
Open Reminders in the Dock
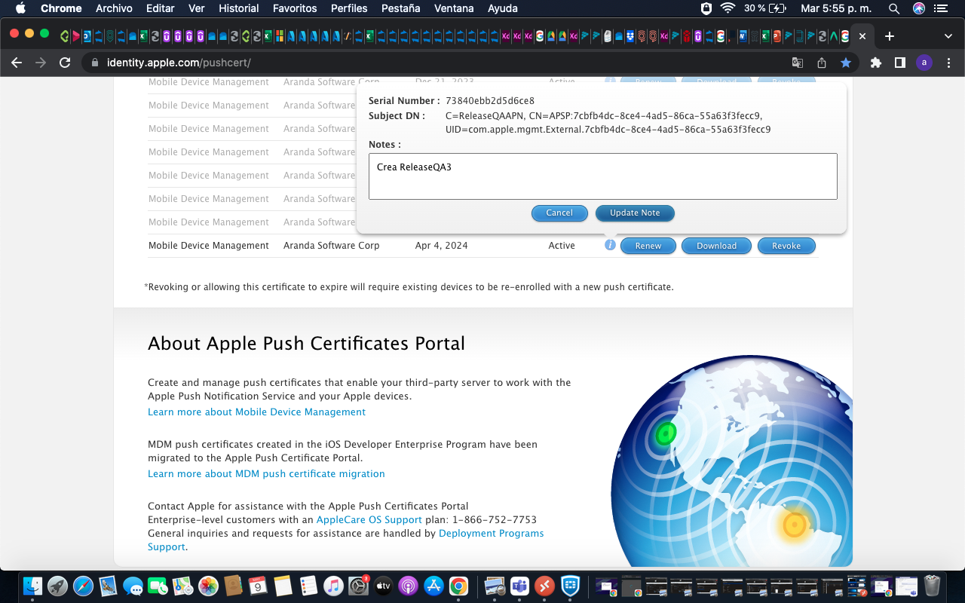tap(308, 586)
